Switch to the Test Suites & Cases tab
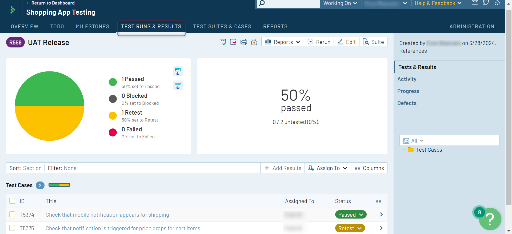The image size is (512, 234). 222,26
